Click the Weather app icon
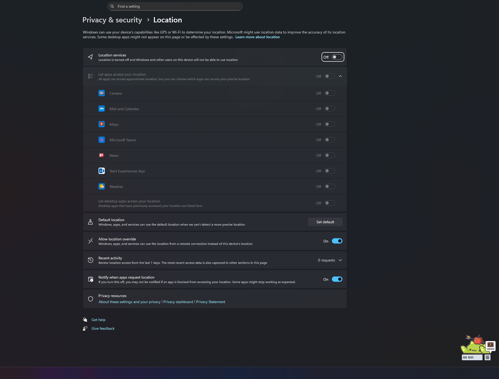This screenshot has width=499, height=379. (x=102, y=187)
